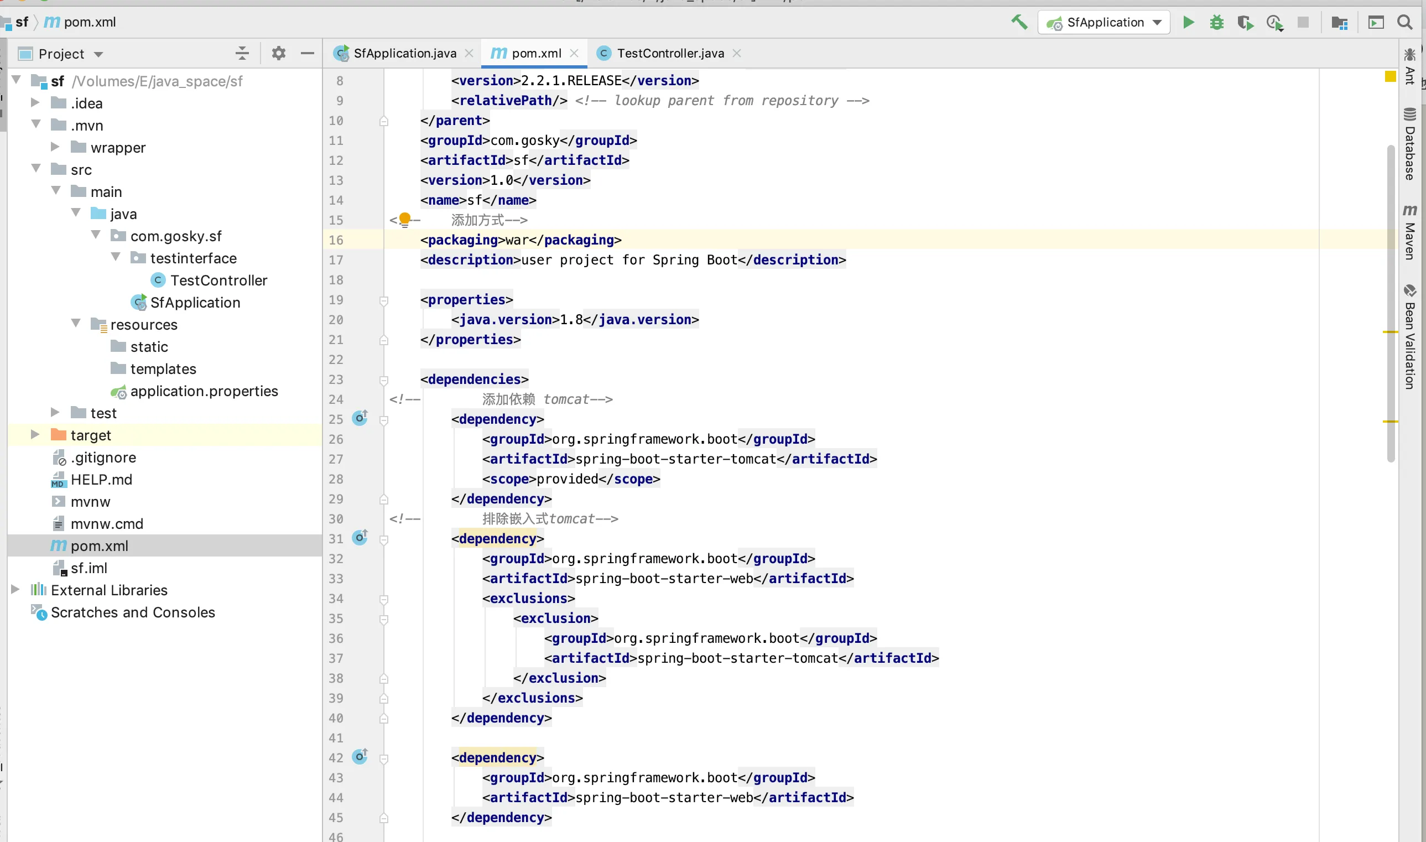The image size is (1426, 842).
Task: Click the pom.xml breadcrumb in navigation bar
Action: coord(81,22)
